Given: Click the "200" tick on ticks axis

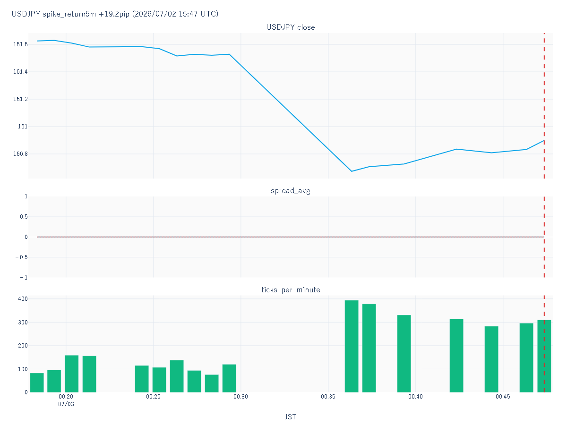Looking at the screenshot, I should point(23,346).
